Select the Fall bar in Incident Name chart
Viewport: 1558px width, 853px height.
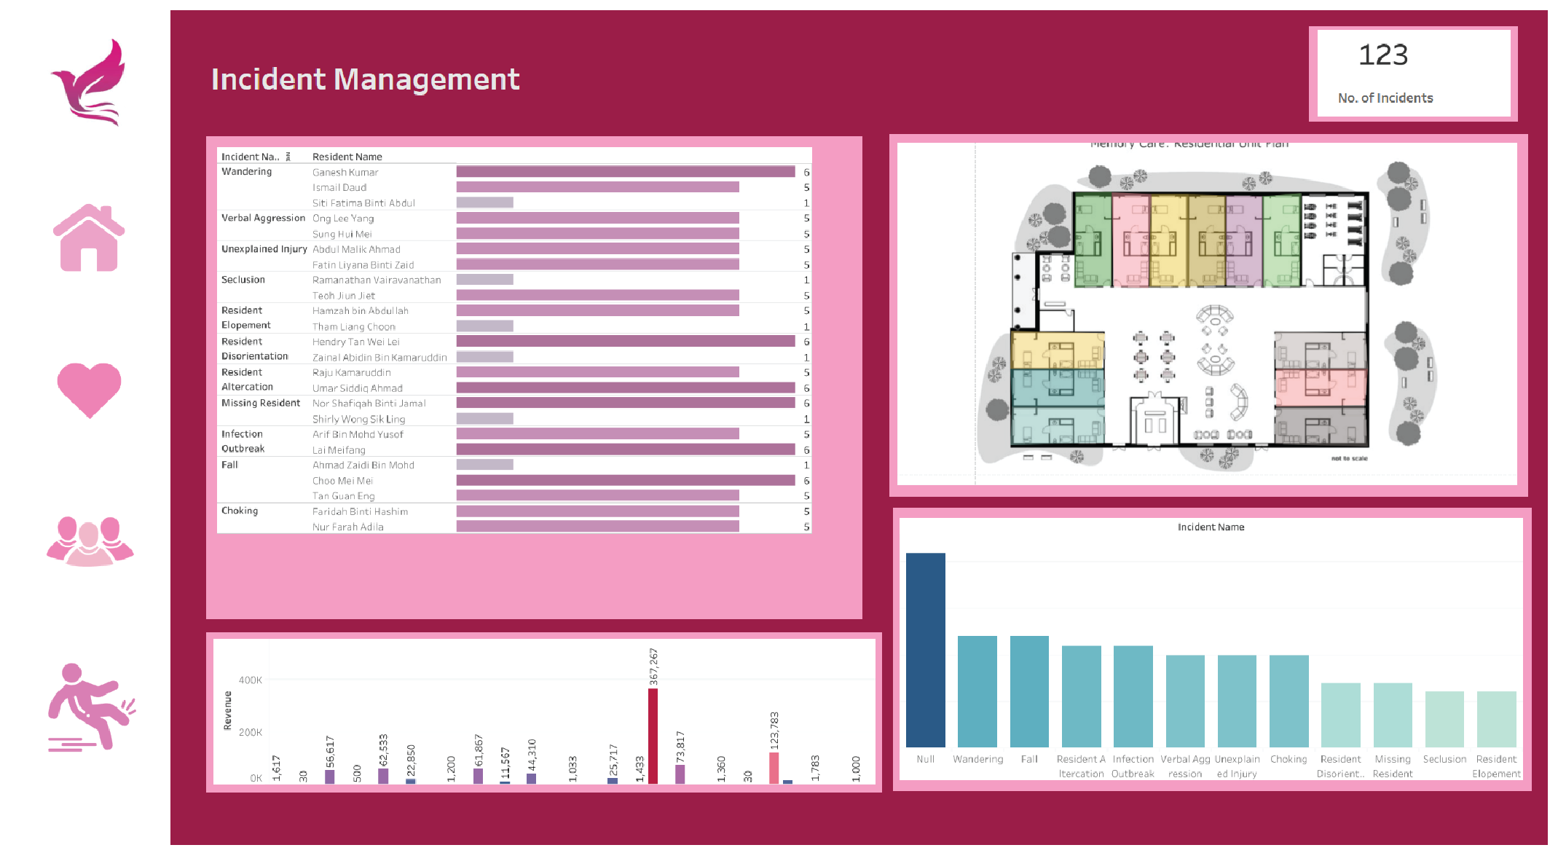click(x=1029, y=691)
